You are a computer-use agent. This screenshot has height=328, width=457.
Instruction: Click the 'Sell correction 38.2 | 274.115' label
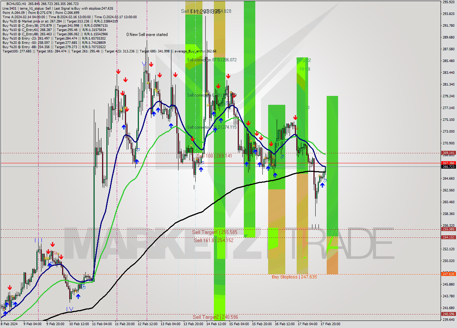tap(212, 127)
